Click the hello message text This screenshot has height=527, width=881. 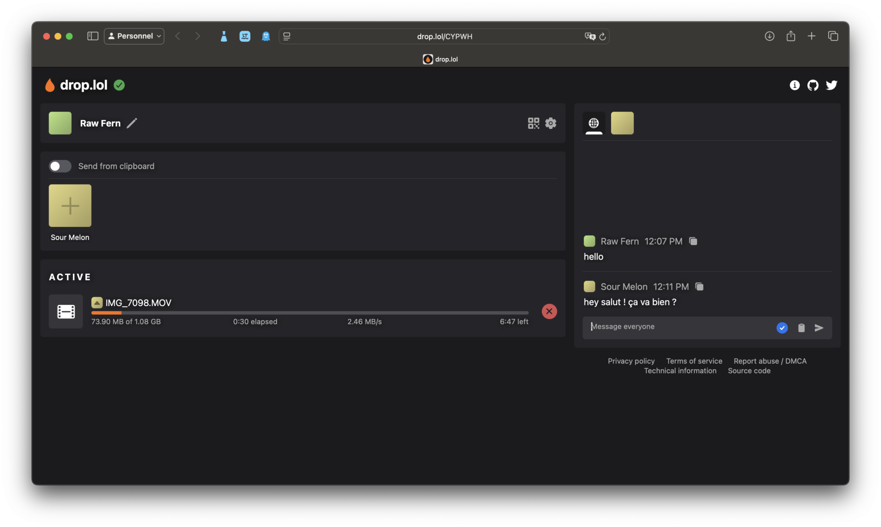point(593,257)
